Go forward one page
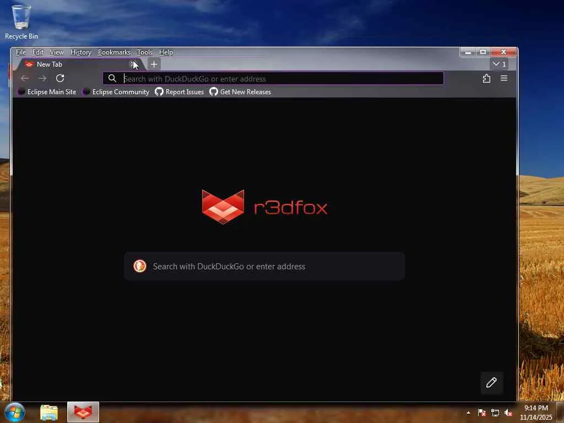Image resolution: width=564 pixels, height=423 pixels. pyautogui.click(x=42, y=78)
